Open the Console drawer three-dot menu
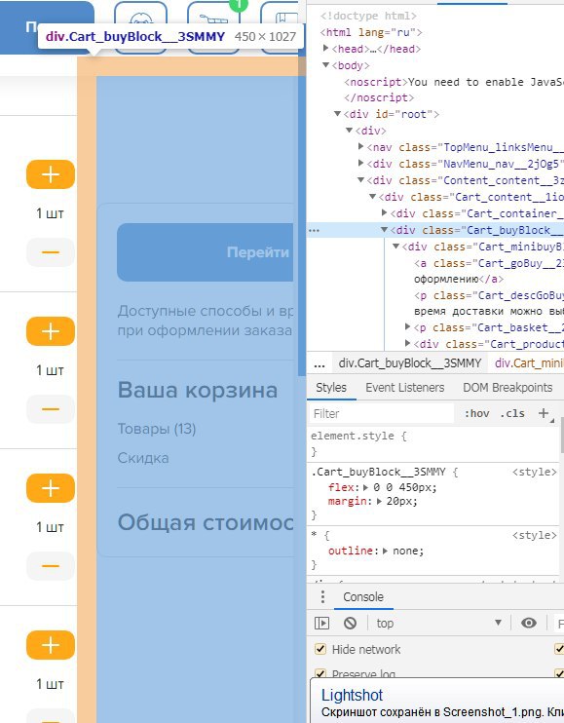 click(x=322, y=596)
